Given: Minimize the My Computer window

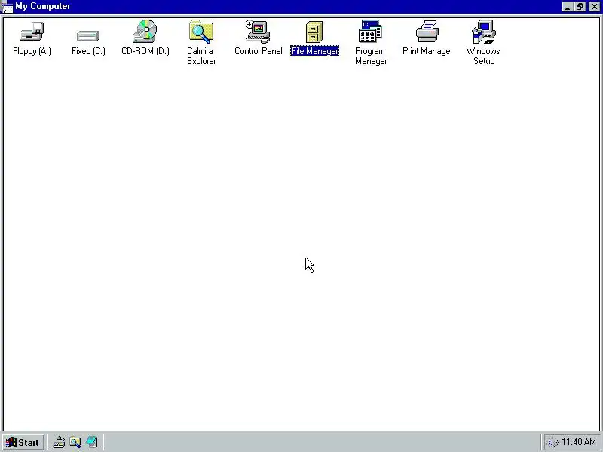Looking at the screenshot, I should coord(568,7).
